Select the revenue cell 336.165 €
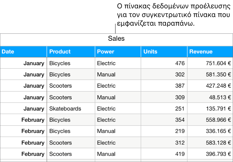This screenshot has height=162, width=233. 217,131
